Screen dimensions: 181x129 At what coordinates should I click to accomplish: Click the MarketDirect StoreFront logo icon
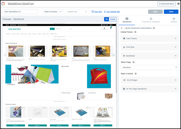[x=3, y=4]
